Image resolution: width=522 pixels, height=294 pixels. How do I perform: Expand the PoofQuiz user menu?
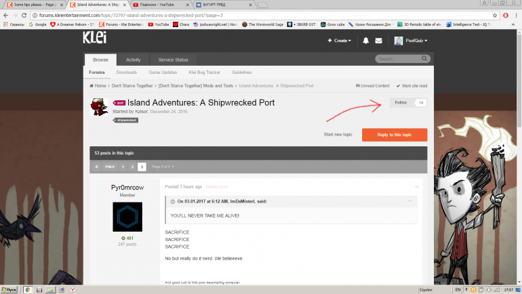(x=416, y=41)
